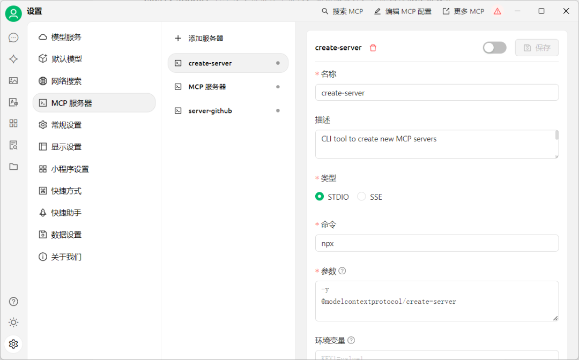Click 编辑 MCP 配置 in the top bar
Image resolution: width=579 pixels, height=360 pixels.
tap(403, 11)
